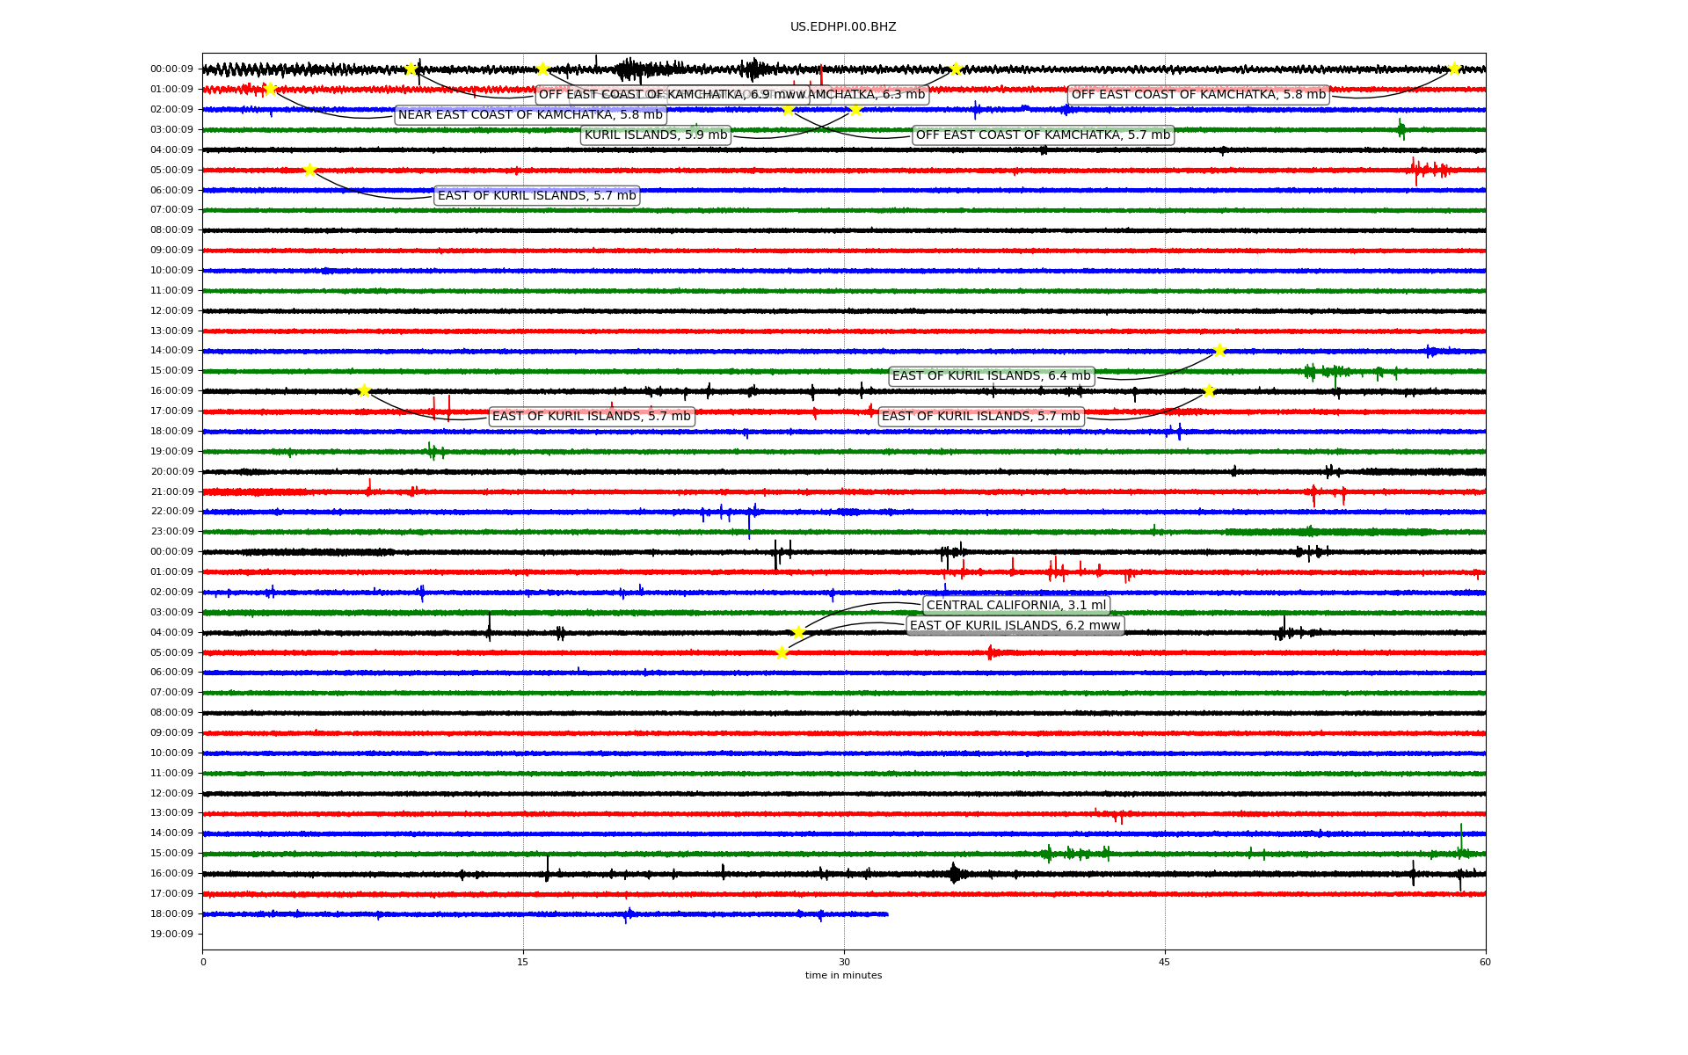Select the star linked to NEAR EAST COAST OF KAMCHATKA
This screenshot has width=1688, height=1055.
click(x=270, y=89)
